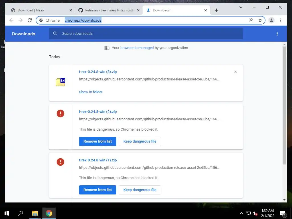Open a new tab with the plus button

point(216,10)
